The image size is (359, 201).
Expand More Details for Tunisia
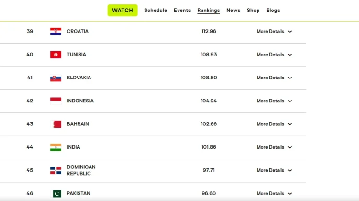coord(274,55)
